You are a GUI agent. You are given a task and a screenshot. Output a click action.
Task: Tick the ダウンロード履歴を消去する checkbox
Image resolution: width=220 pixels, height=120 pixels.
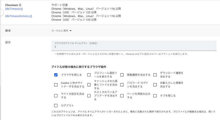[x=155, y=75]
